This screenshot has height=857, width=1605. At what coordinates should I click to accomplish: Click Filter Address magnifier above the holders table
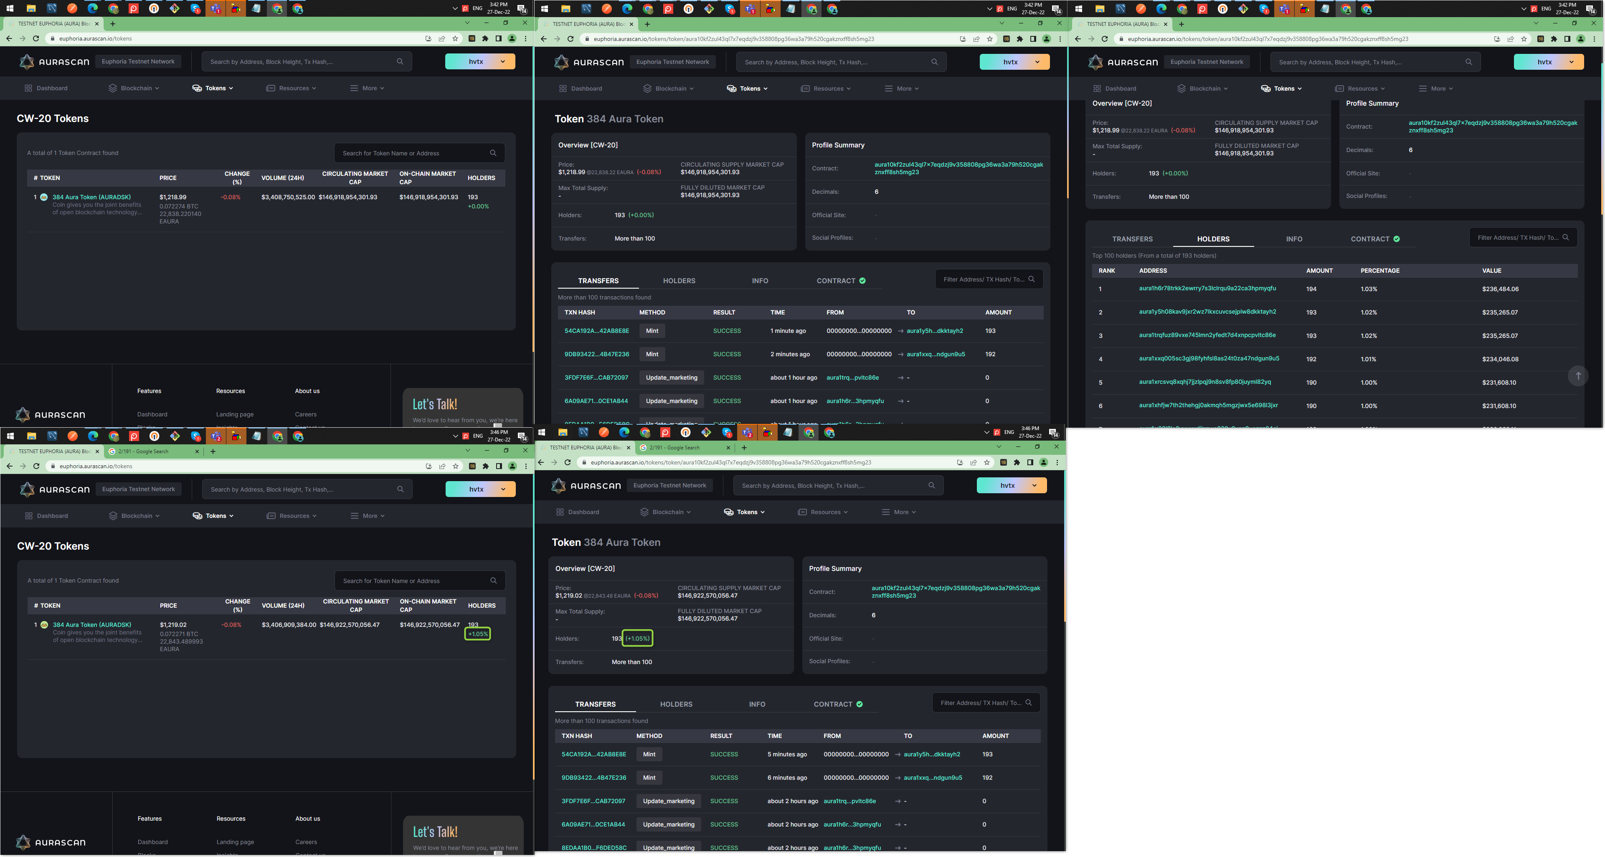point(1565,238)
